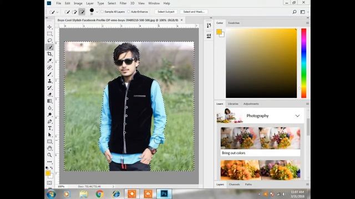
Task: Select the Lasso tool
Action: (49, 40)
